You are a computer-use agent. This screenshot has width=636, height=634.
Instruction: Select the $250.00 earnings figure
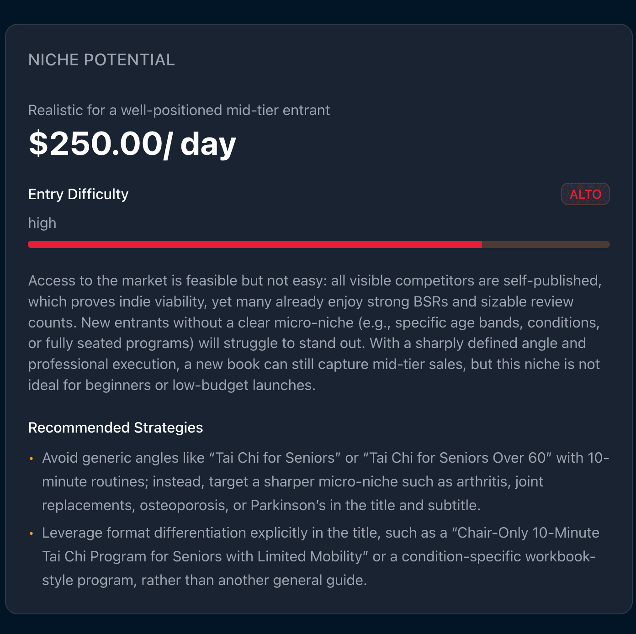tap(95, 144)
